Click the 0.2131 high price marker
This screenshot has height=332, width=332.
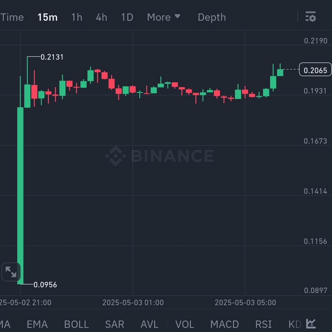[52, 57]
